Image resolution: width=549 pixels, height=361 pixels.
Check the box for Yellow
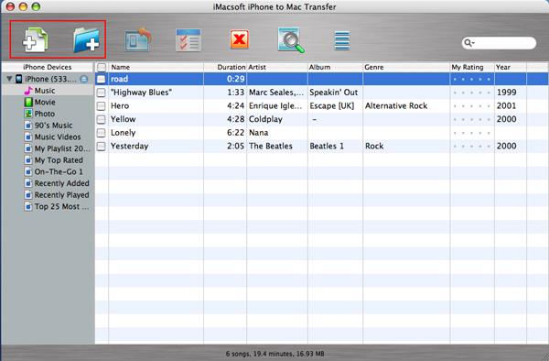coord(101,119)
